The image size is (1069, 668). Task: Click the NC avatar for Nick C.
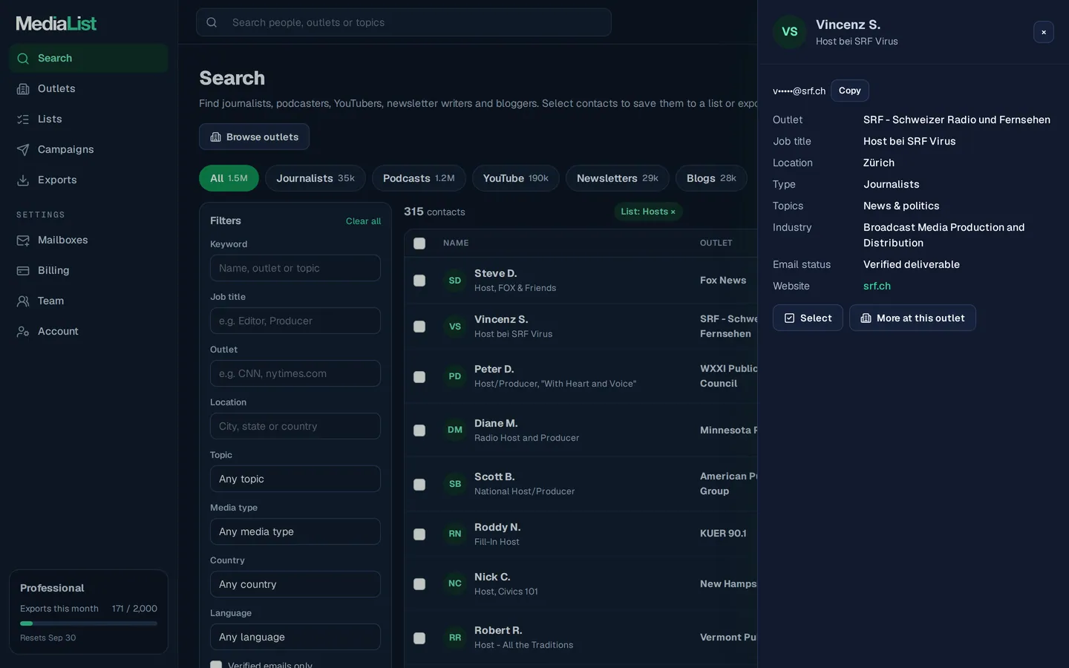coord(455,583)
